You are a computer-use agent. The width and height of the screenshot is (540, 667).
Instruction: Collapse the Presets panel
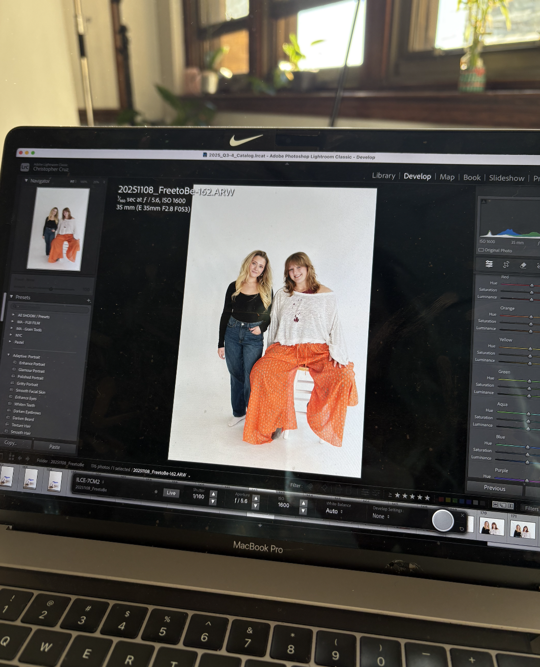[12, 296]
